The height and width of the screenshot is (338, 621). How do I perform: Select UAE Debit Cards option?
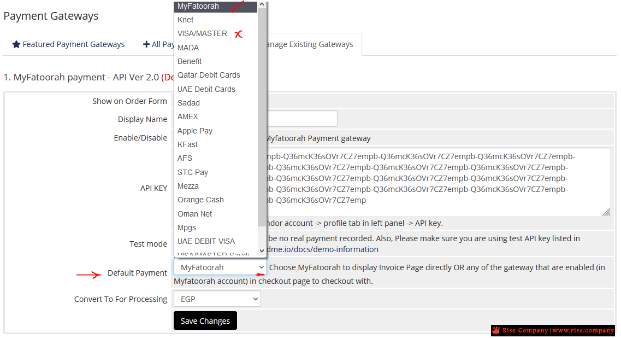click(216, 89)
